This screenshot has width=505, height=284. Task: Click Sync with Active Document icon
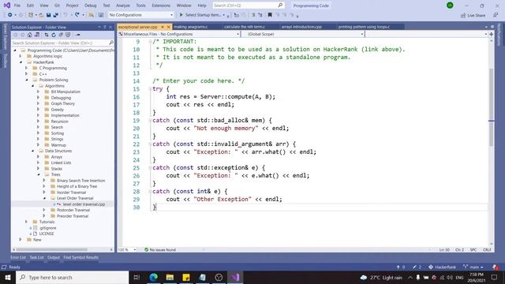47,35
